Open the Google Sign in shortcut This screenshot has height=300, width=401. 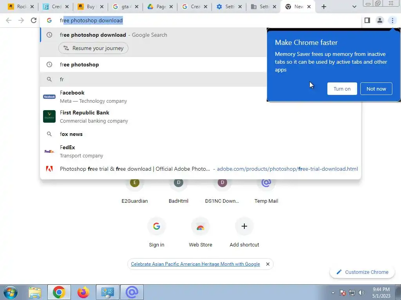coord(157,232)
